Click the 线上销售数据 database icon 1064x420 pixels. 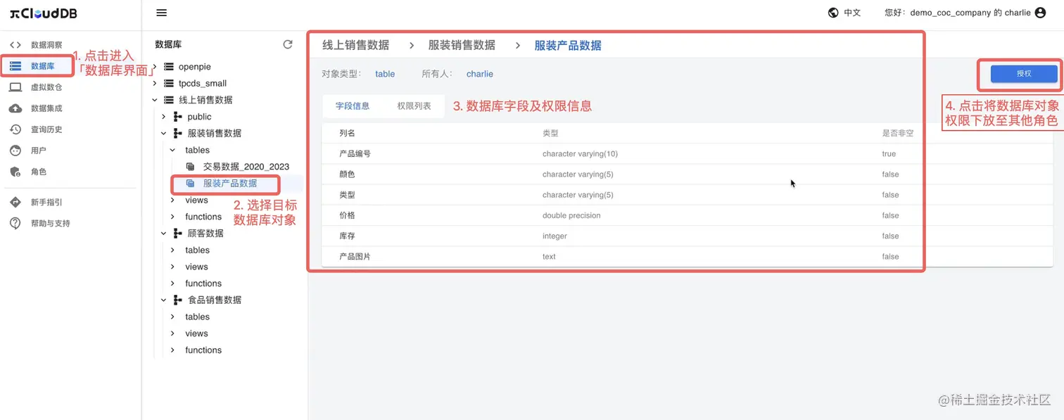[169, 100]
